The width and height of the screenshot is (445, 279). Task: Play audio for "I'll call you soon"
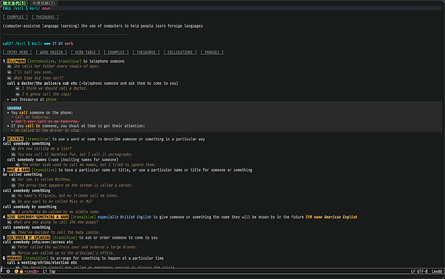click(9, 72)
